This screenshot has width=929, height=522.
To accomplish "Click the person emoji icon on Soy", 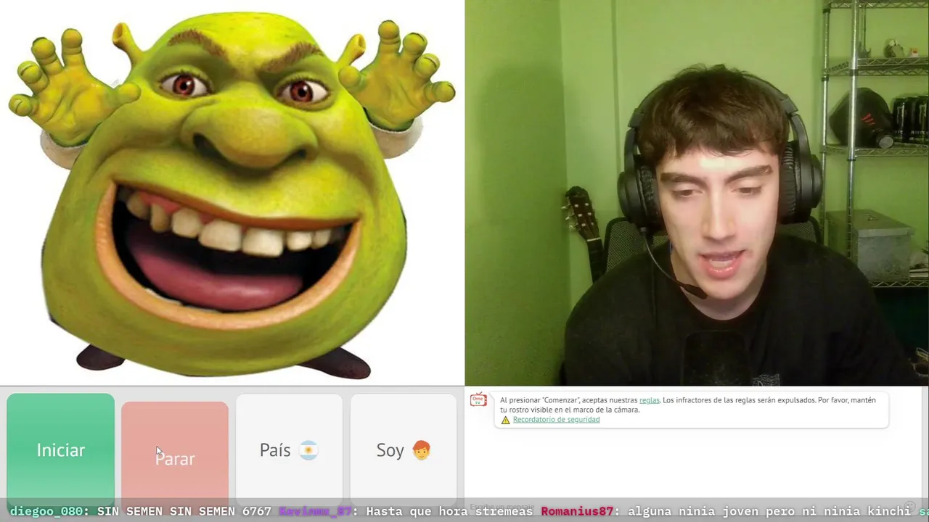I will click(421, 450).
